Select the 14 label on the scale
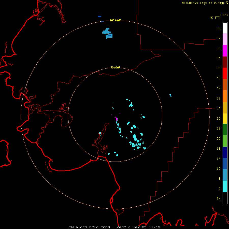 (219, 159)
